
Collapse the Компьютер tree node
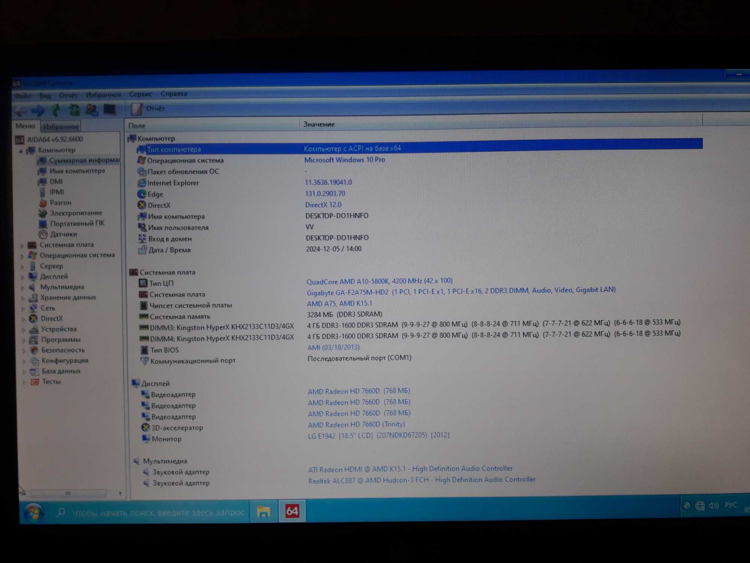pyautogui.click(x=21, y=151)
